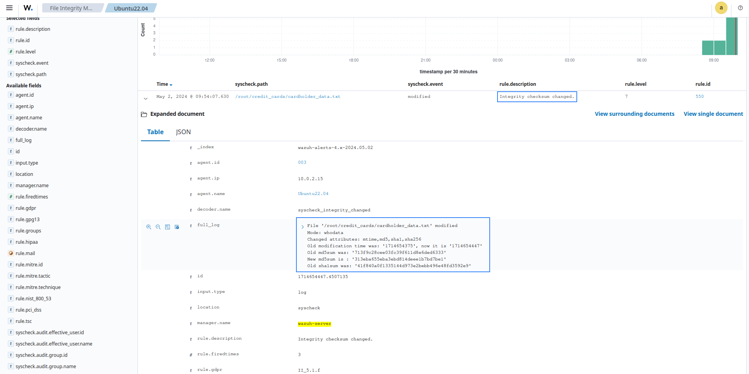The image size is (749, 374).
Task: Filter out full_log value (zoom-out icon)
Action: pos(158,227)
